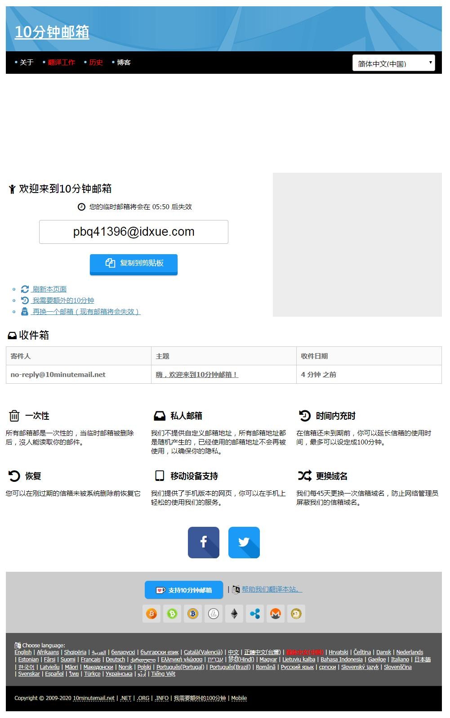Click the 支持10分钟邮箱 support button
450x718 pixels.
(x=184, y=590)
